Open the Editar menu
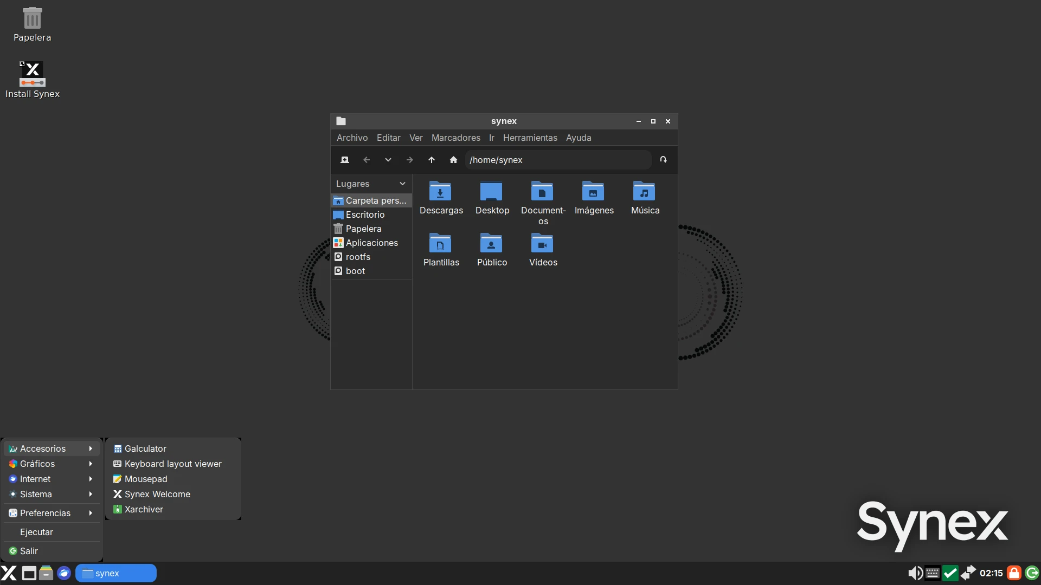This screenshot has height=585, width=1041. click(x=388, y=138)
